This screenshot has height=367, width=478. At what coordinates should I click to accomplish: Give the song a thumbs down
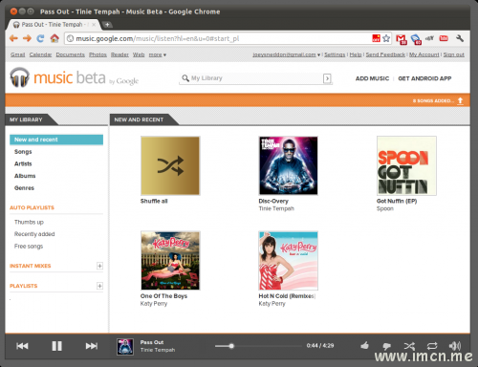pyautogui.click(x=386, y=346)
